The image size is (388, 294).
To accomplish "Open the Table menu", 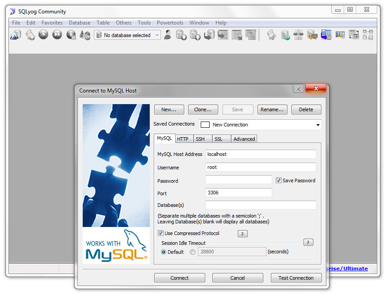I will (103, 23).
